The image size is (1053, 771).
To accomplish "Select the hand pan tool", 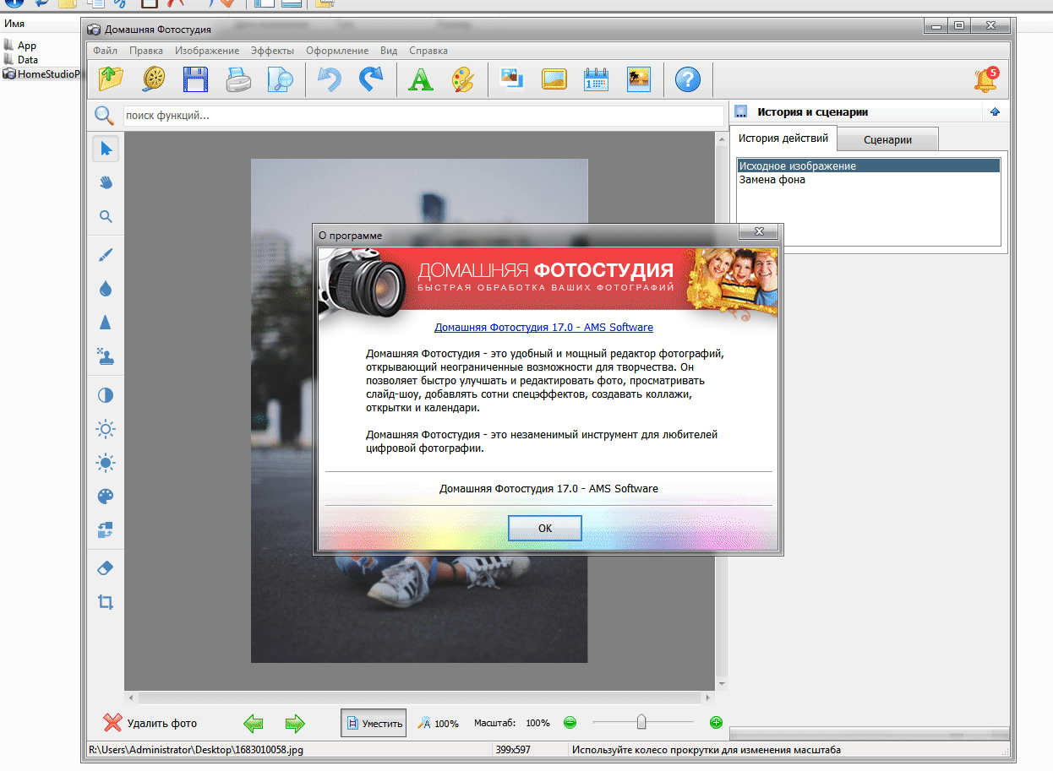I will (x=106, y=182).
